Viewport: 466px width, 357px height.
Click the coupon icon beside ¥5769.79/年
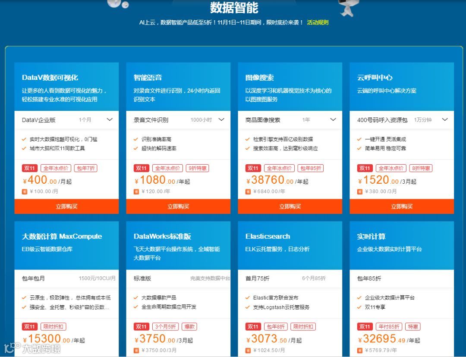pyautogui.click(x=360, y=351)
